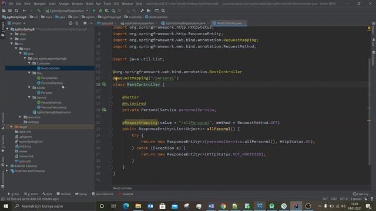Open the Project view selector dropdown
This screenshot has height=211, width=376.
coord(16,23)
